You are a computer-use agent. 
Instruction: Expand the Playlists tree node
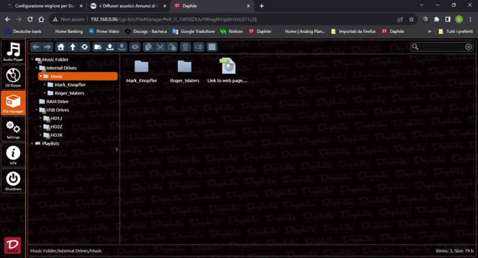click(x=32, y=143)
